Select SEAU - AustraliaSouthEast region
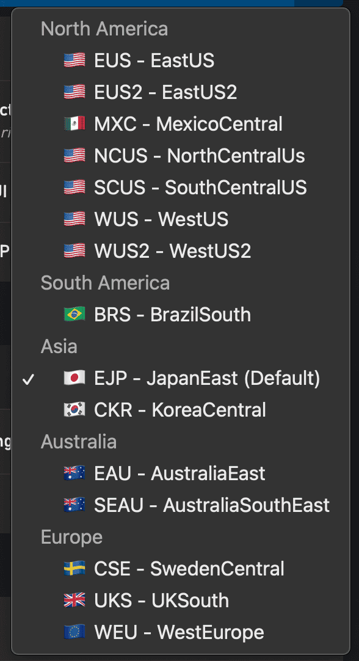Image resolution: width=359 pixels, height=661 pixels. pyautogui.click(x=181, y=505)
